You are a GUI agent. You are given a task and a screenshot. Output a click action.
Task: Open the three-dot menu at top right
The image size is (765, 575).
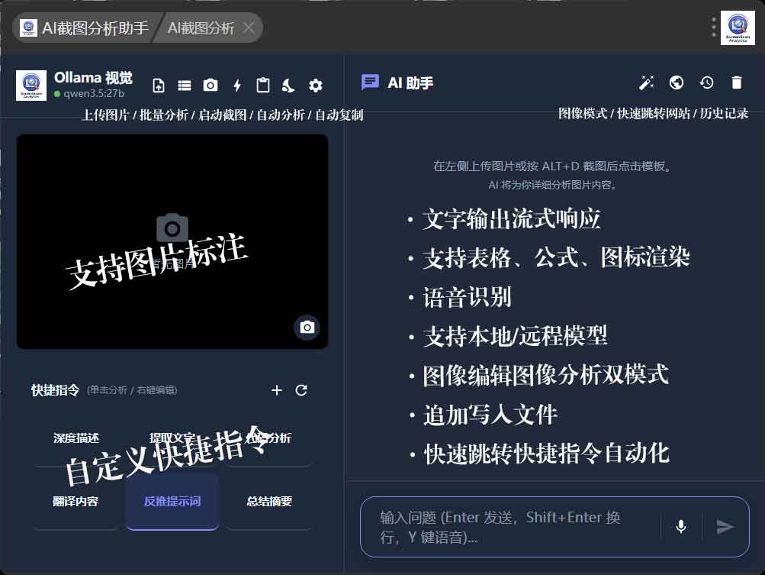(x=714, y=27)
